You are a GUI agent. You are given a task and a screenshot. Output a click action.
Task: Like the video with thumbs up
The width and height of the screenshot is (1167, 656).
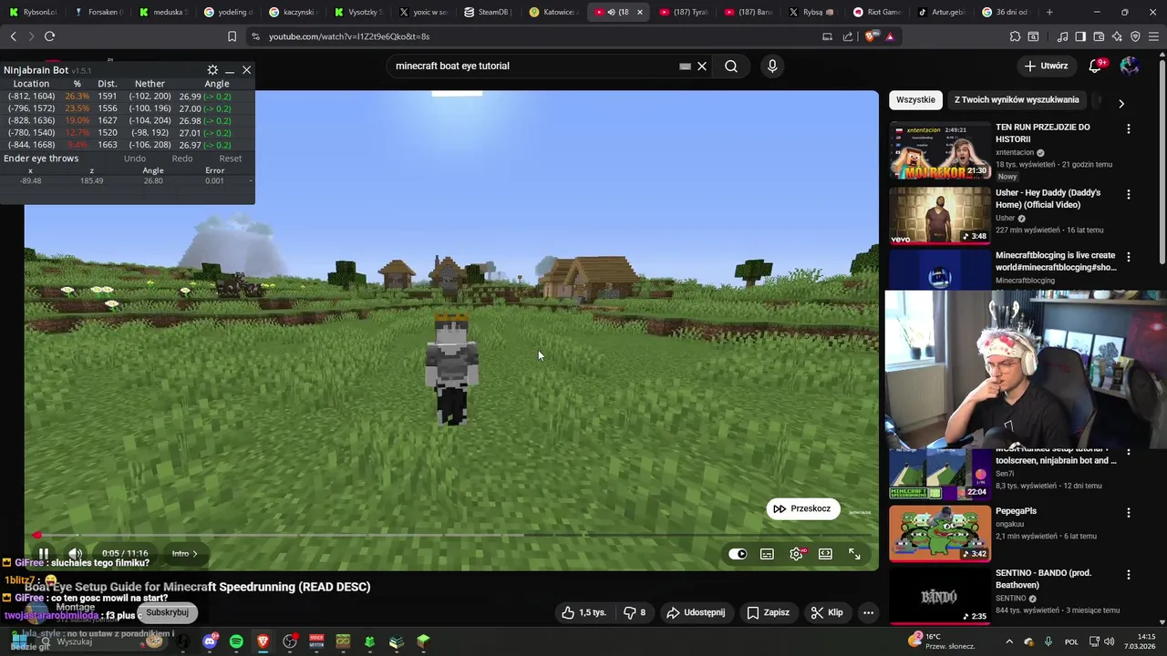tap(583, 612)
